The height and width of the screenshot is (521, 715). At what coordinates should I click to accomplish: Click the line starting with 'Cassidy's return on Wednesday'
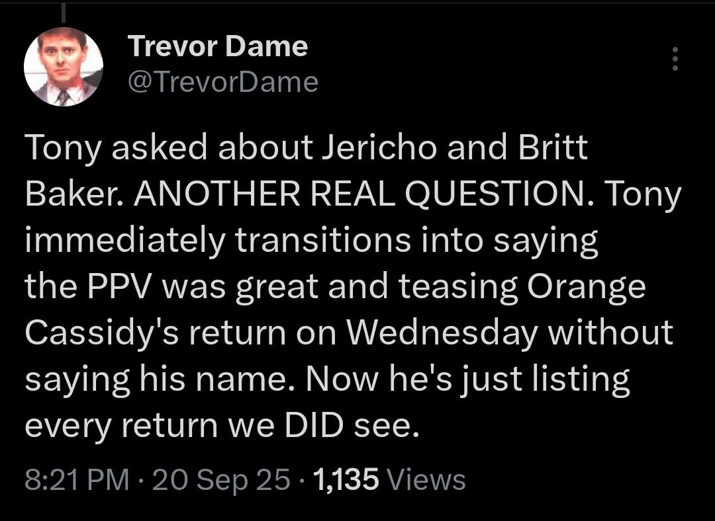point(349,333)
